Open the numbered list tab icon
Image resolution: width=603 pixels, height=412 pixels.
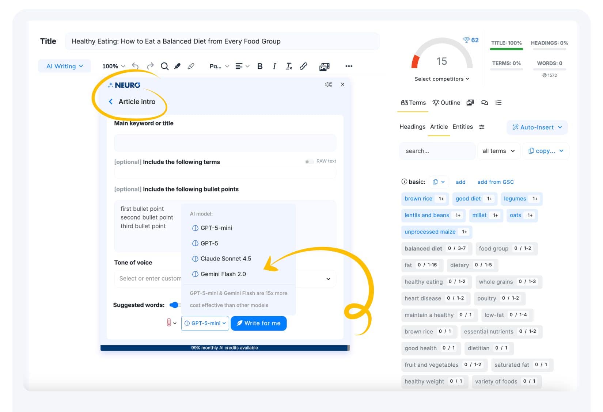498,103
